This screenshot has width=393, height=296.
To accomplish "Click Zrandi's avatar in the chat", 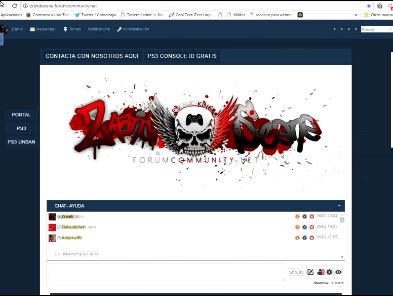I will click(52, 217).
